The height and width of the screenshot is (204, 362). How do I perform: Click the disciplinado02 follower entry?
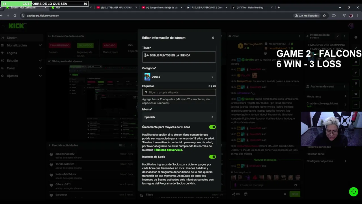tap(90, 156)
